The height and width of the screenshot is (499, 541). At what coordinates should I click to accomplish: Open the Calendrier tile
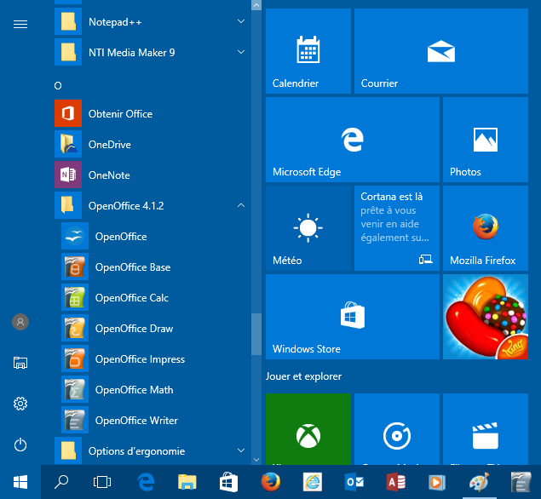[308, 51]
